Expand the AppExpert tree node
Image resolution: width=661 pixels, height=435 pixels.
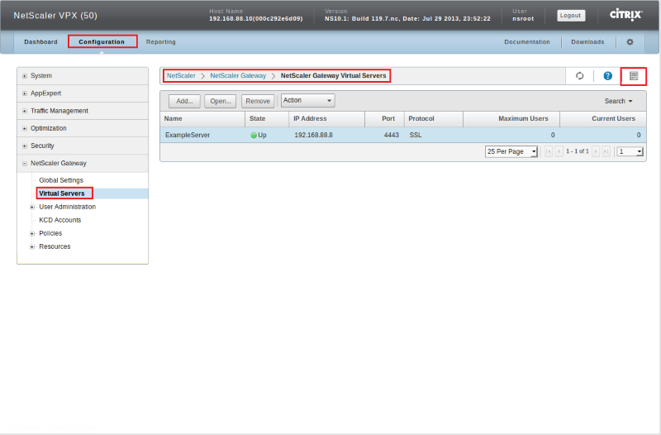coord(25,93)
